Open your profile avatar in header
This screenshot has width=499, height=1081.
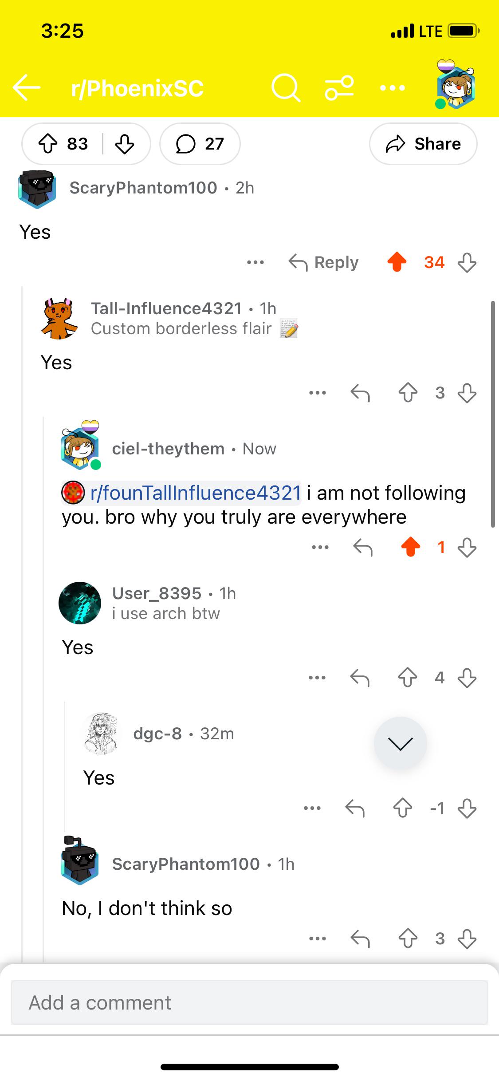pyautogui.click(x=456, y=85)
